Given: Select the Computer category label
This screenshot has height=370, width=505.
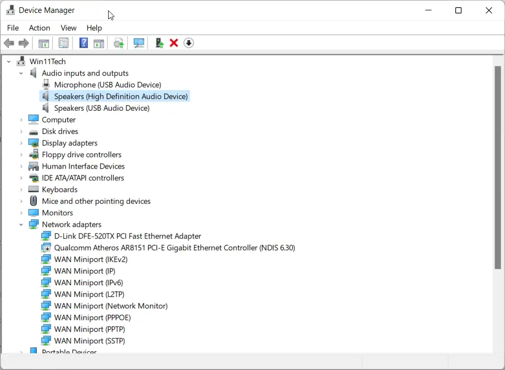Looking at the screenshot, I should click(58, 120).
